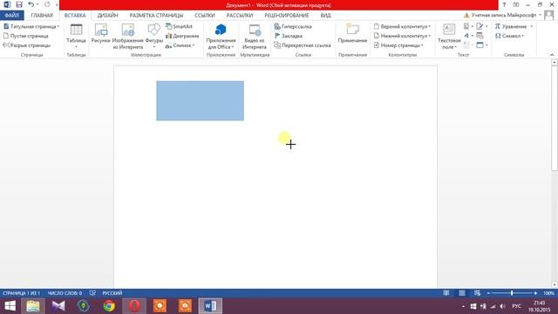Insert a Перекрестная ссылка
558x314 pixels.
pos(303,45)
